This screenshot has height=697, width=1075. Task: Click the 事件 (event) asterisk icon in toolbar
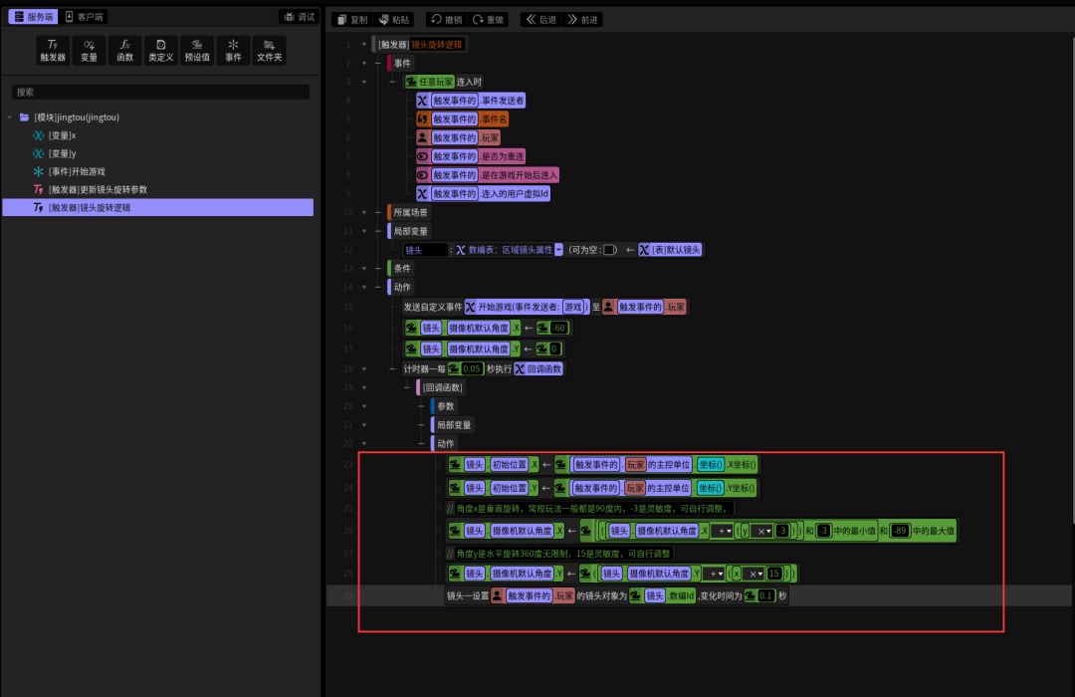pos(233,50)
